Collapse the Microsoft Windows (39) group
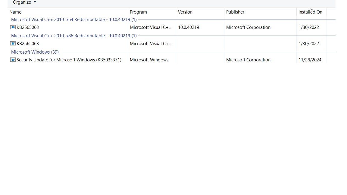The image size is (347, 195). pos(35,52)
